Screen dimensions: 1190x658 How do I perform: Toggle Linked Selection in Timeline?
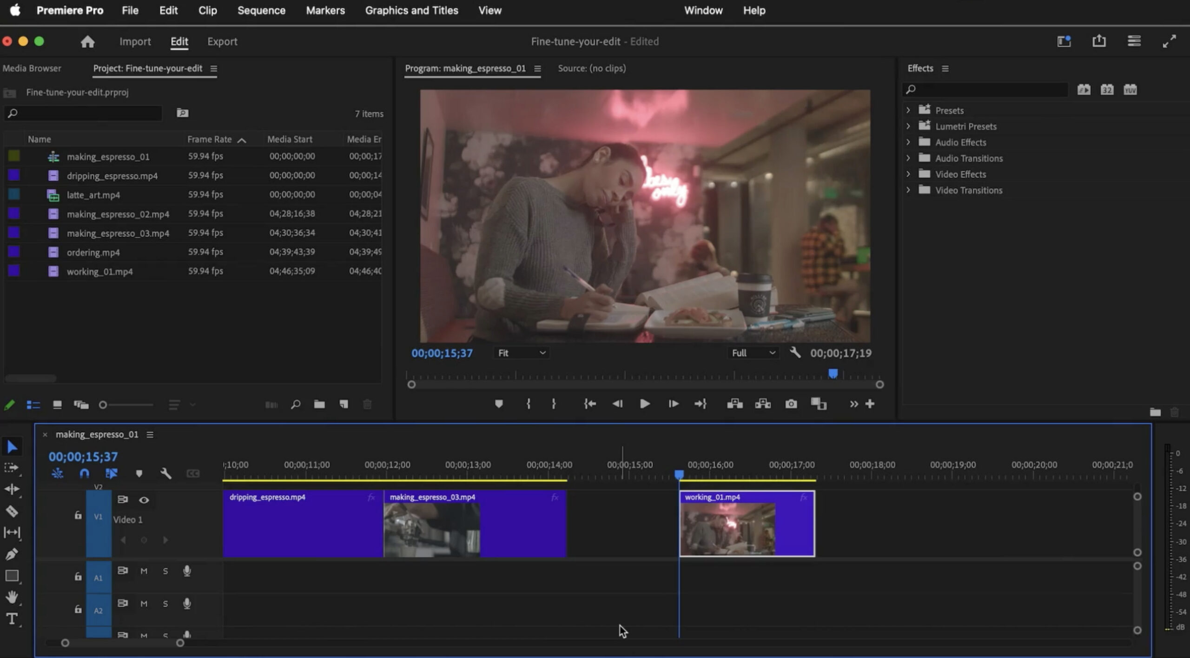click(x=111, y=473)
